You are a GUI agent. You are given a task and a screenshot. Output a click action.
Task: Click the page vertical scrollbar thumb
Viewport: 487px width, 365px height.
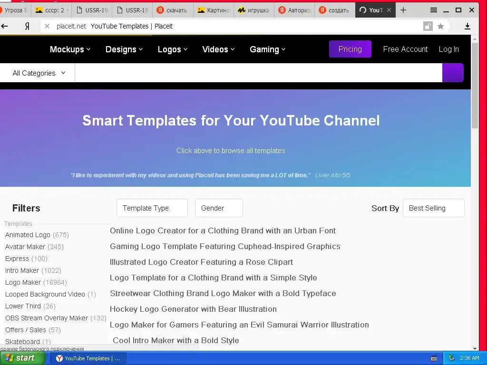pos(475,86)
